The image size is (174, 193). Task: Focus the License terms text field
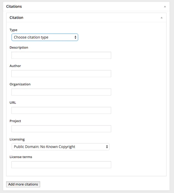click(x=61, y=165)
